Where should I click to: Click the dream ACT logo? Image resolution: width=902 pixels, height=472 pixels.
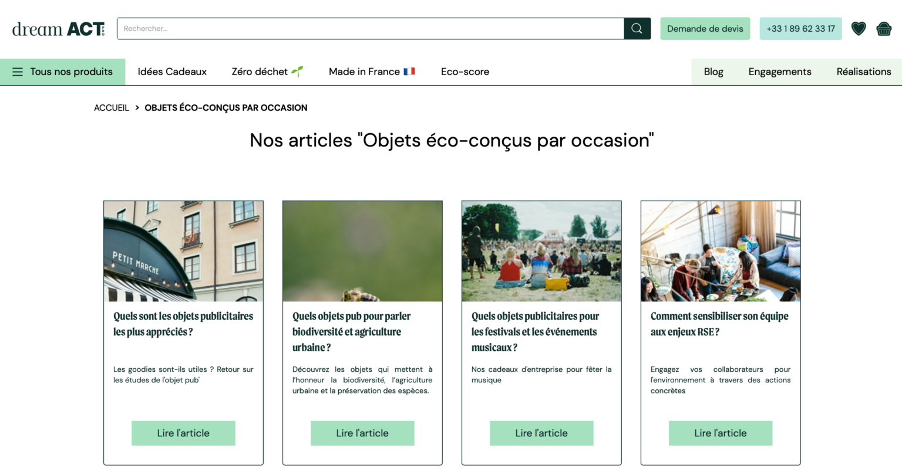(x=58, y=29)
